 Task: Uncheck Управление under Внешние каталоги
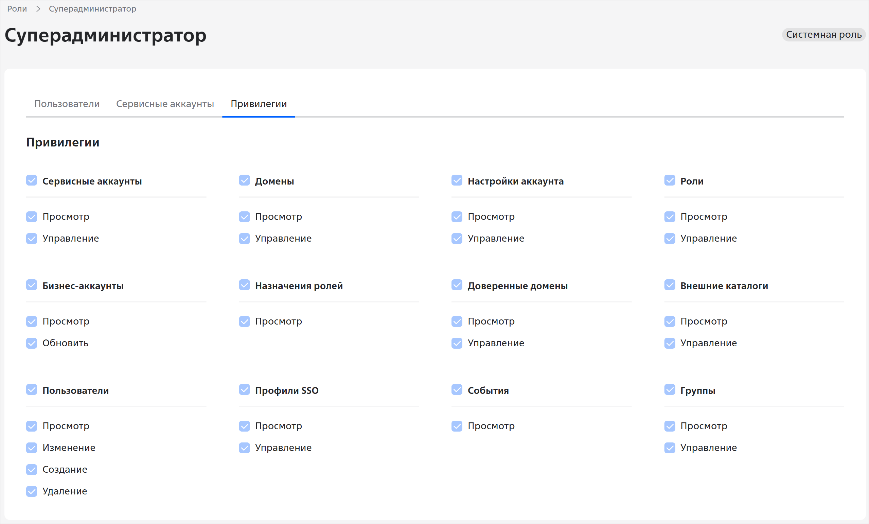coord(669,343)
